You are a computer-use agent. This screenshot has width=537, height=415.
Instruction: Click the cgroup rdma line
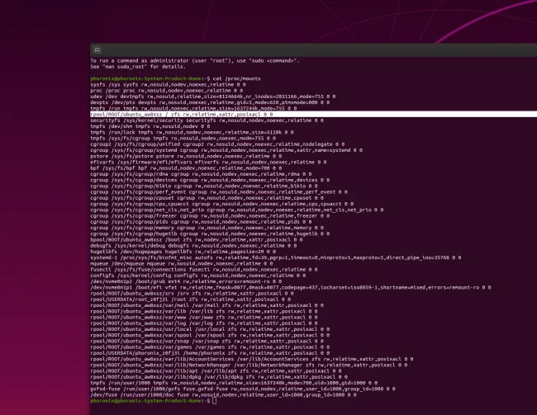(x=201, y=174)
